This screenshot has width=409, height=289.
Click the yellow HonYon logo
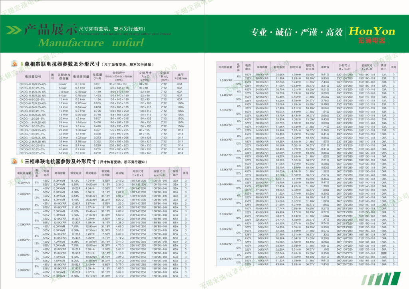[371, 31]
